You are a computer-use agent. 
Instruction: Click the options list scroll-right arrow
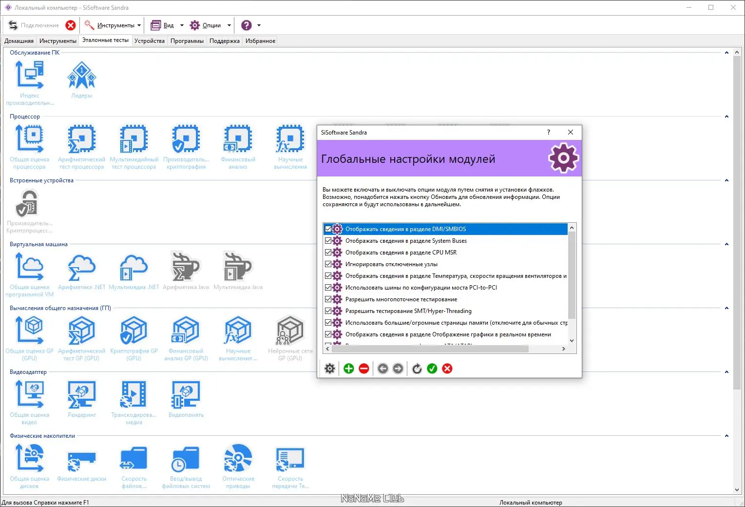(x=564, y=349)
